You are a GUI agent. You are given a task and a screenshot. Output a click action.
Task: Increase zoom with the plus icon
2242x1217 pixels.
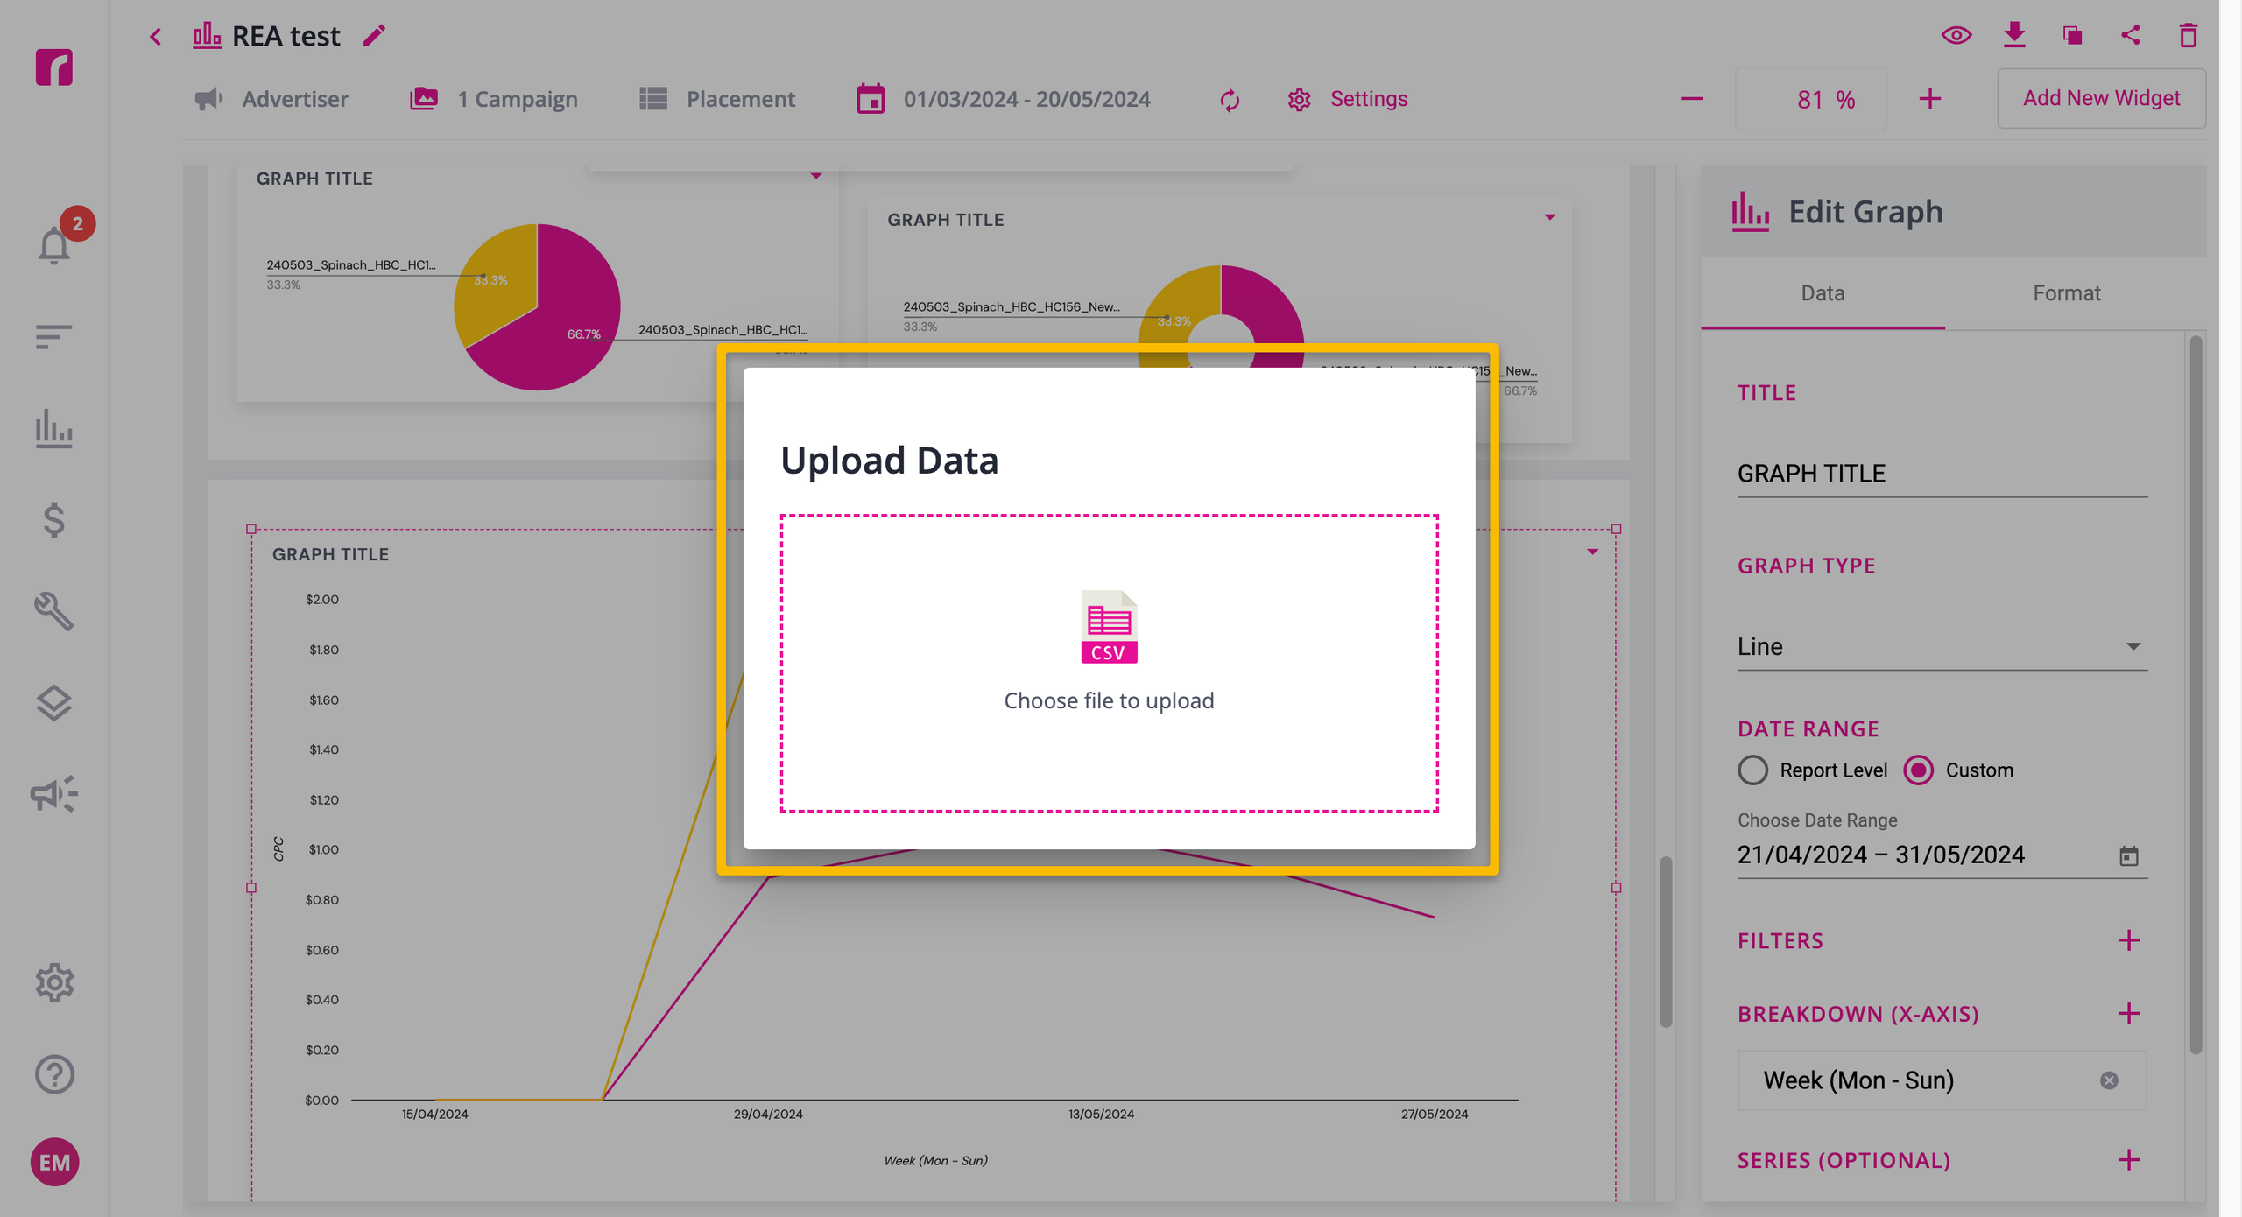coord(1930,99)
